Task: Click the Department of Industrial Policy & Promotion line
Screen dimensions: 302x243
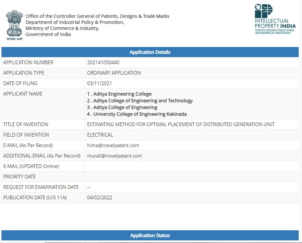Action: pos(75,22)
